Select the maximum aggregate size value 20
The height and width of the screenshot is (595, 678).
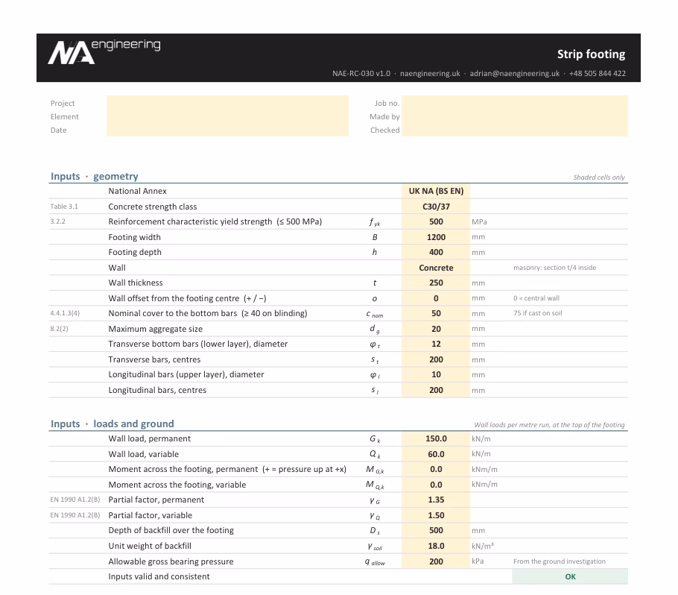click(436, 329)
